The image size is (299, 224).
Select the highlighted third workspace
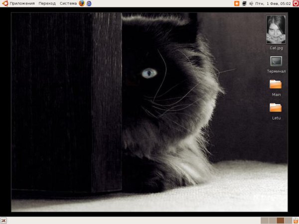281,221
